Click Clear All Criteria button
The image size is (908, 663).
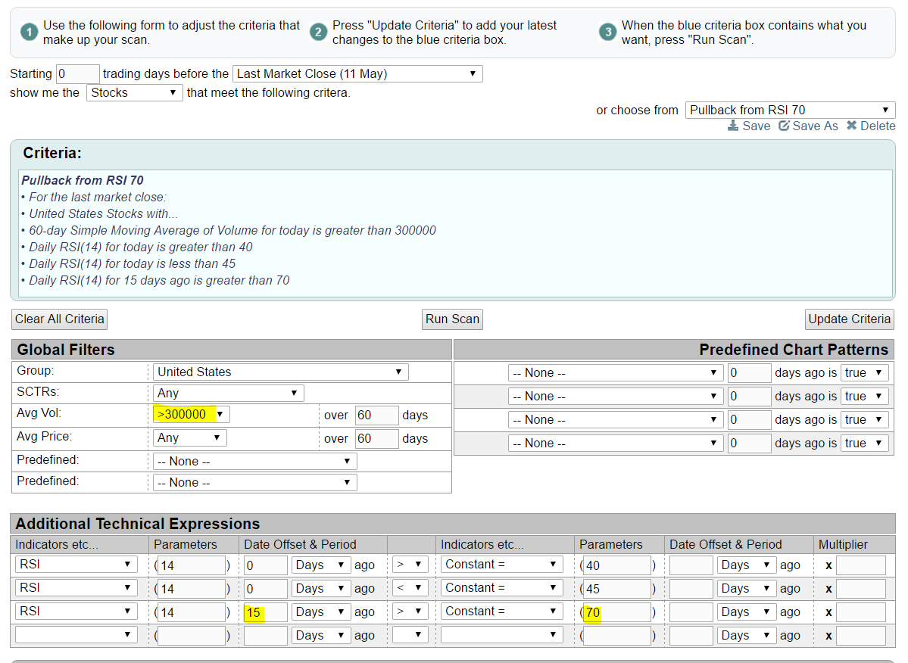click(59, 319)
